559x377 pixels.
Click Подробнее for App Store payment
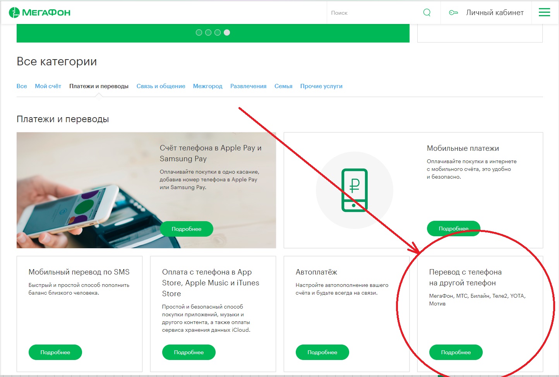pos(189,352)
